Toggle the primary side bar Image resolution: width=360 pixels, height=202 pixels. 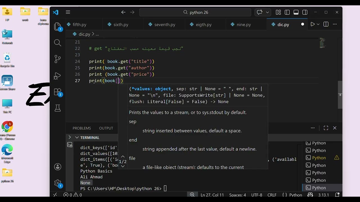[x=287, y=12]
